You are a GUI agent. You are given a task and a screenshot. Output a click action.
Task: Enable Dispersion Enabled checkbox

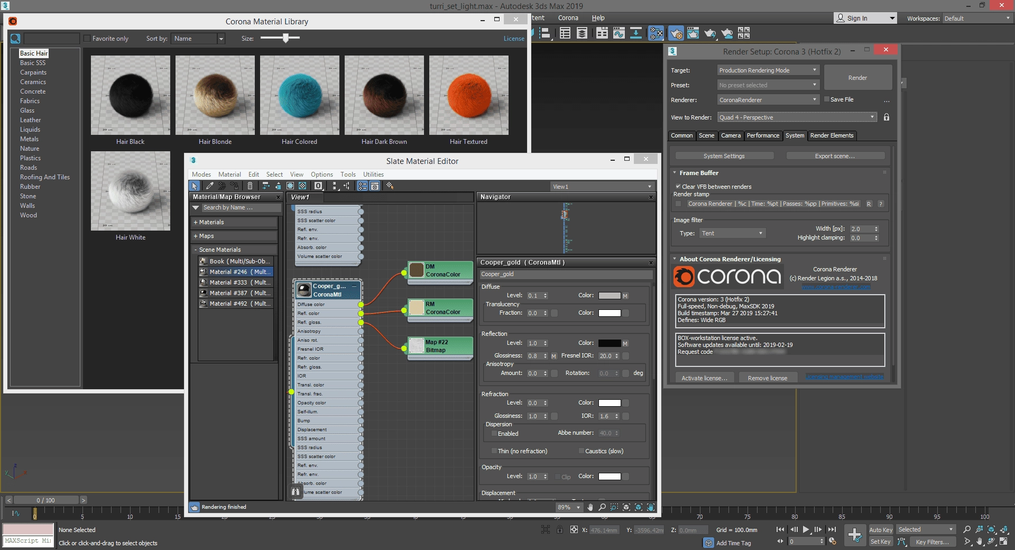coord(494,434)
